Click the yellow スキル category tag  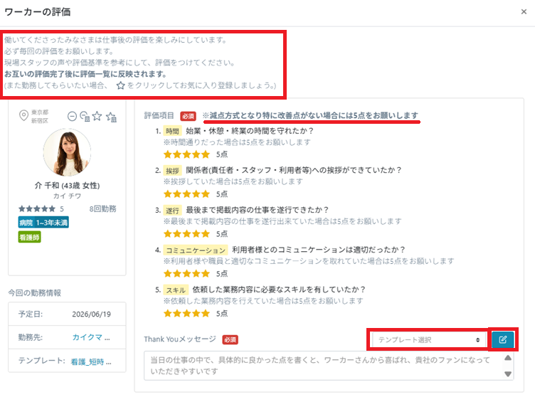(x=176, y=290)
